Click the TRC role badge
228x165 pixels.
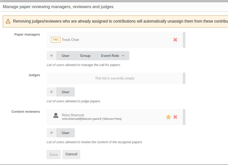pos(56,40)
